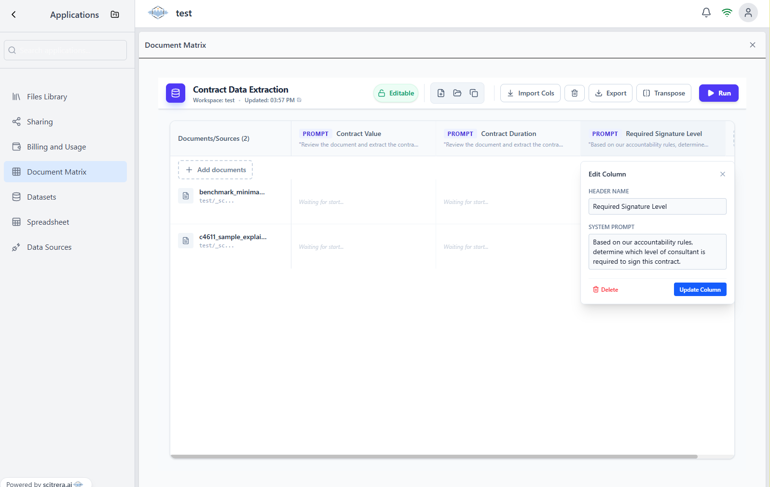Edit the Header Name input field
This screenshot has height=487, width=770.
coord(657,206)
